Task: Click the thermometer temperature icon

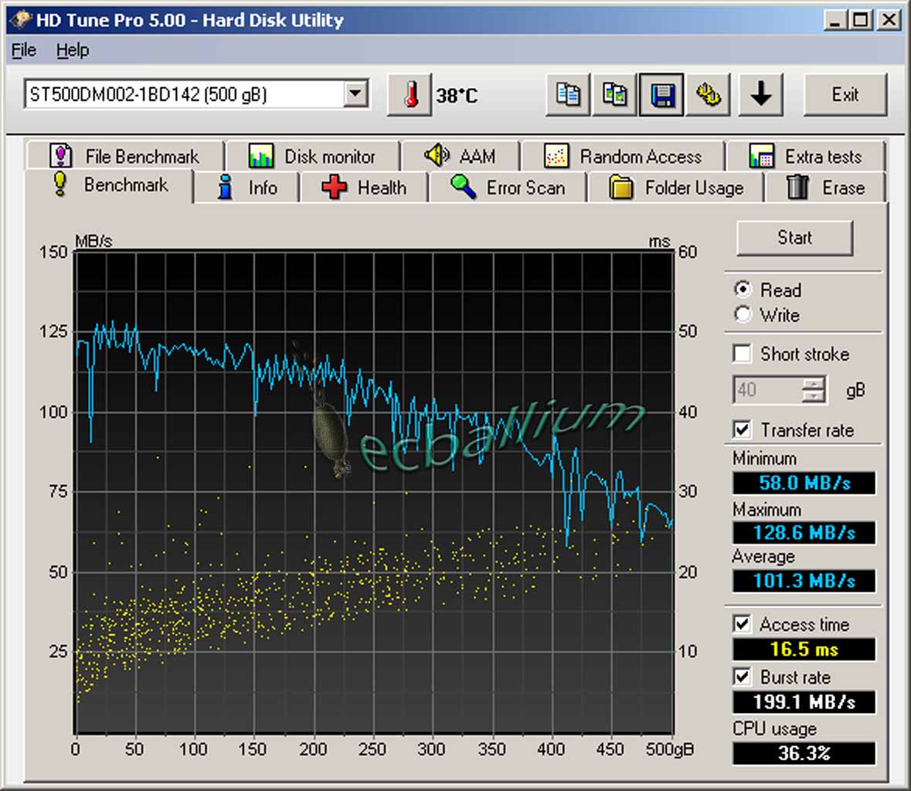Action: (x=410, y=95)
